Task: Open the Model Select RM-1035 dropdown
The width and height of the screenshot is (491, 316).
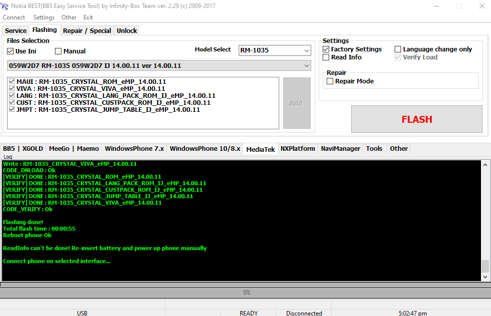Action: (275, 50)
